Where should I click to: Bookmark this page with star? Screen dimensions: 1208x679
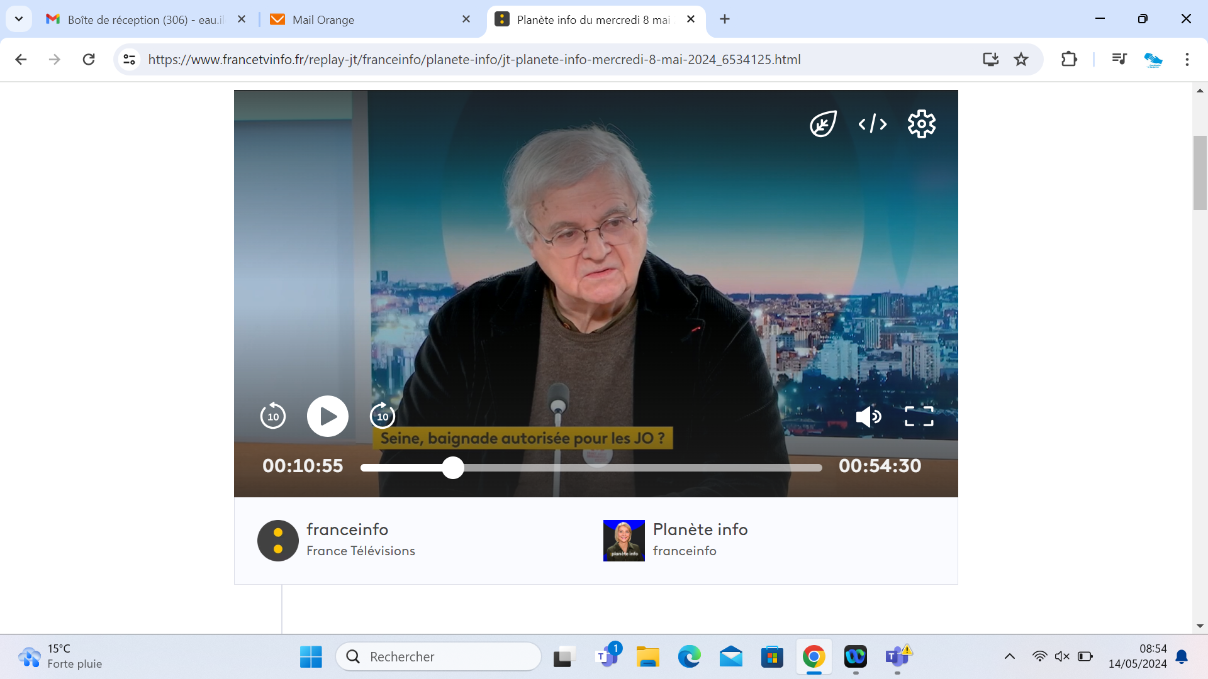tap(1021, 59)
